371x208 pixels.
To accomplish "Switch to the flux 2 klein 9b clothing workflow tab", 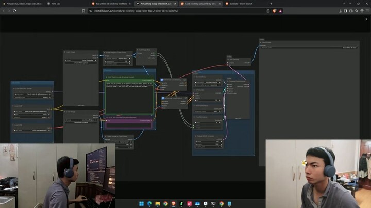I will pyautogui.click(x=111, y=4).
